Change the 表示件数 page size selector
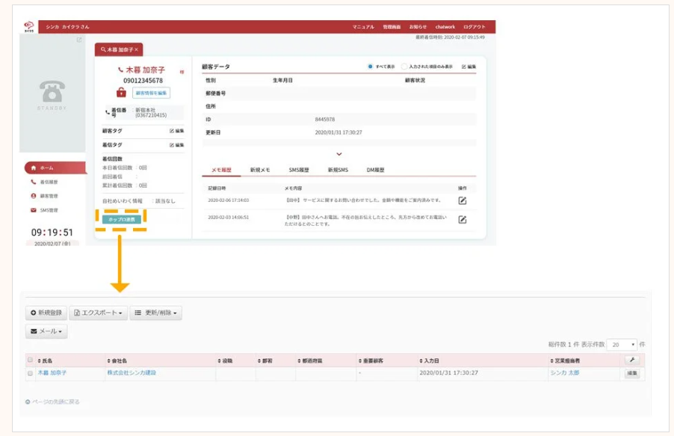674x436 pixels. click(x=622, y=345)
